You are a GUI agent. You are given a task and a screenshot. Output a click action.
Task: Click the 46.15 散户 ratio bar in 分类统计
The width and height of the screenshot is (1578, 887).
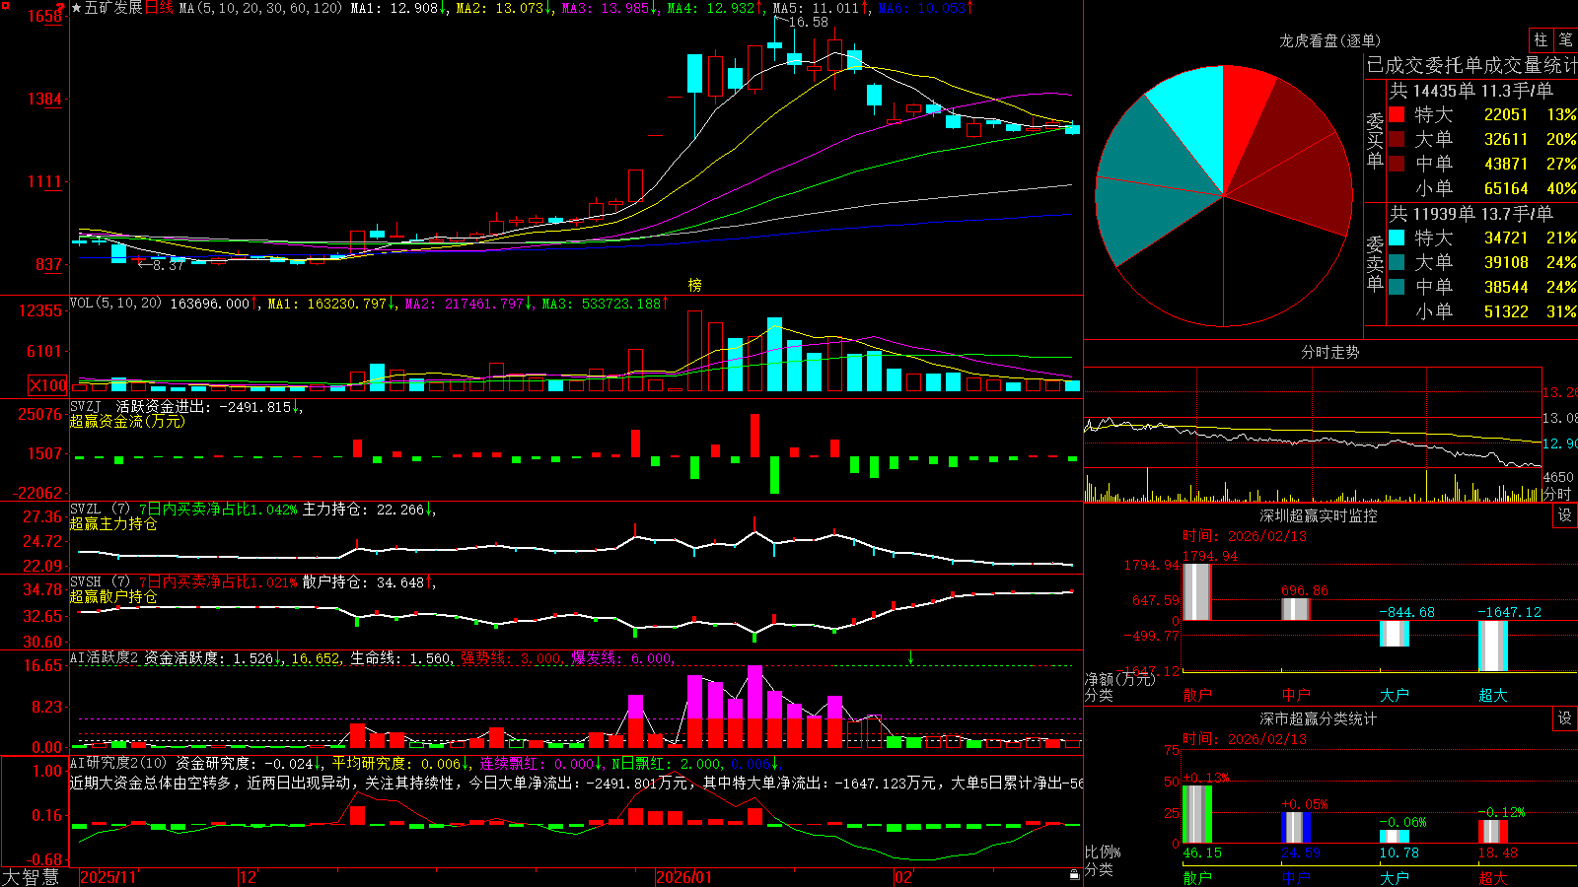(x=1197, y=814)
